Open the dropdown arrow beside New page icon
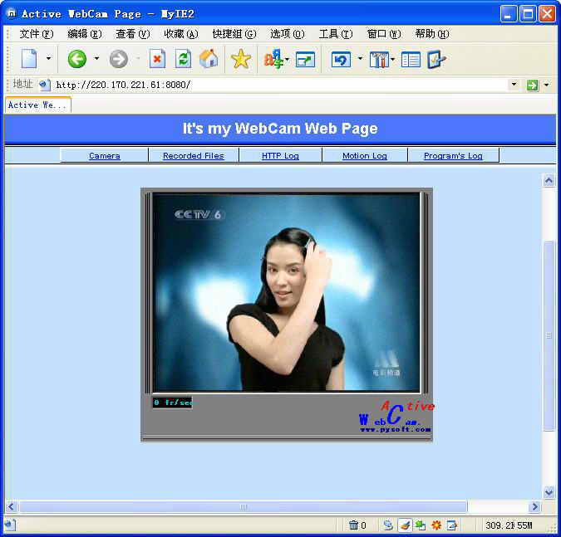This screenshot has height=537, width=561. click(x=48, y=59)
